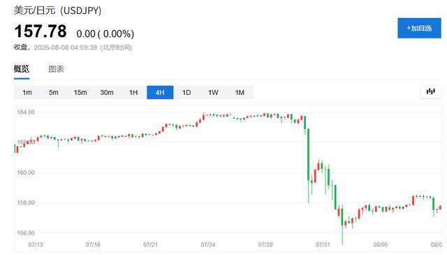Screen dimensions: 447x255
Task: Choose the 1m timeframe
Action: point(27,92)
